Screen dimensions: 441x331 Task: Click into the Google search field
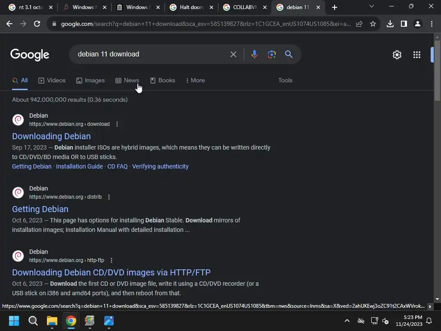(x=152, y=54)
